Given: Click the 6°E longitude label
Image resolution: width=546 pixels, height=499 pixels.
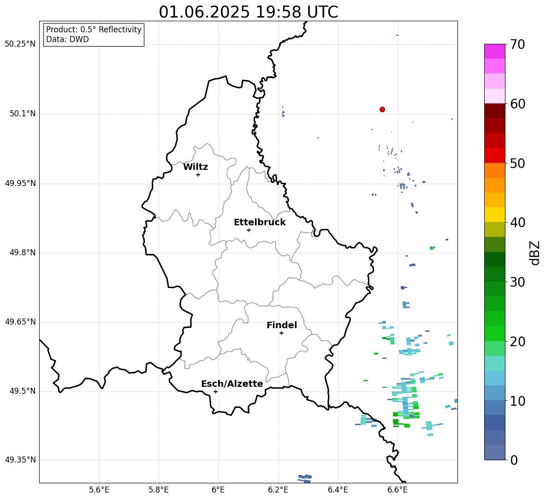Looking at the screenshot, I should click(218, 490).
